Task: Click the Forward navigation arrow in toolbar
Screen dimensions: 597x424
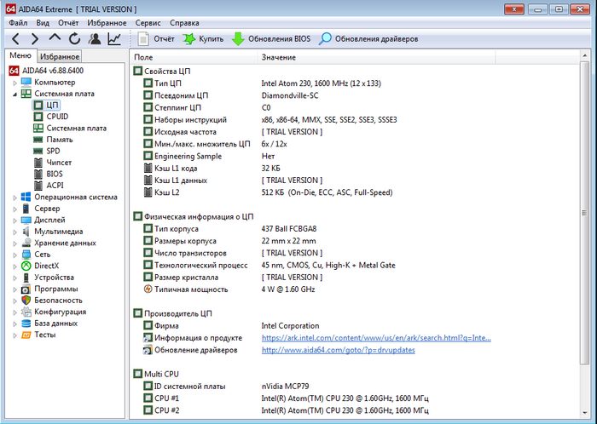Action: point(35,39)
